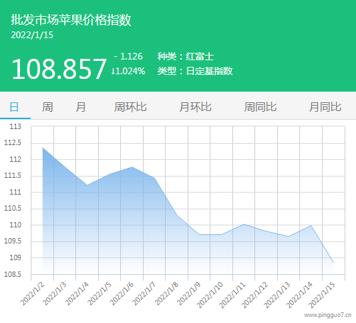The image size is (356, 323).
Task: Click the 108.857 index value
Action: click(59, 69)
